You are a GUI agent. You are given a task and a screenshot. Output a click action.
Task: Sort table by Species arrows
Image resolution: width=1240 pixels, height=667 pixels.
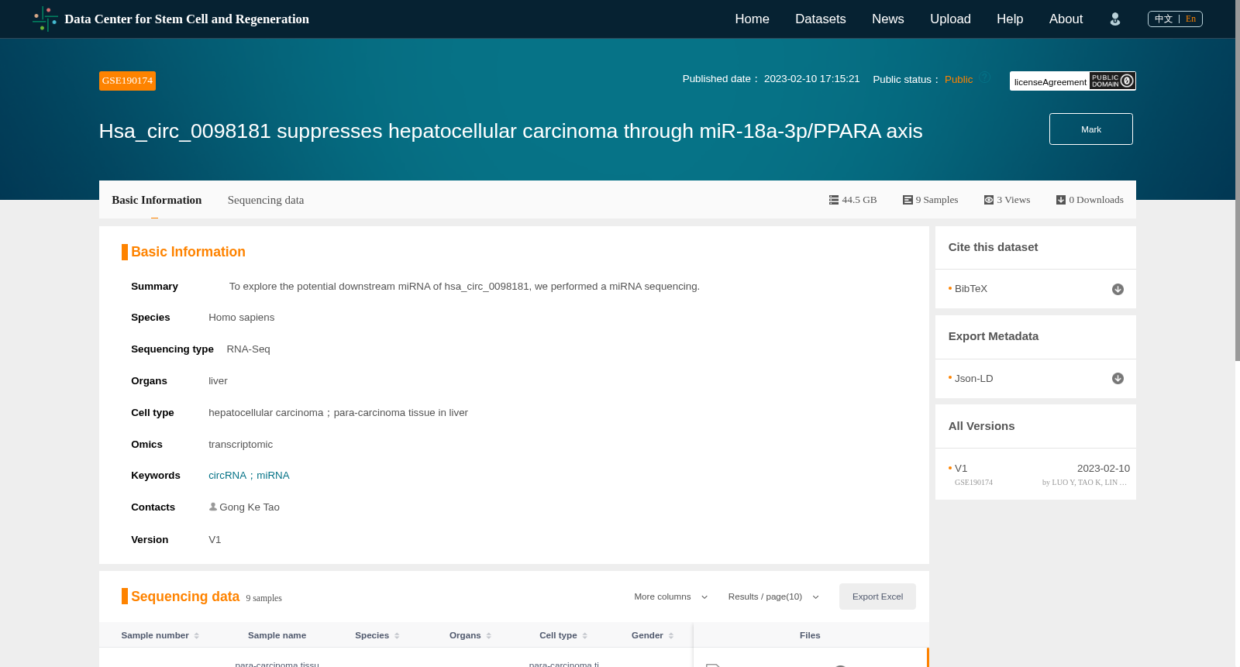tap(397, 636)
